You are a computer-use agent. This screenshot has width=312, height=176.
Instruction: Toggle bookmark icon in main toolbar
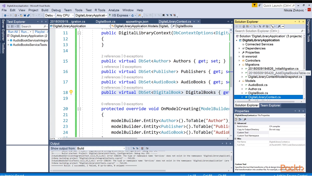click(163, 16)
